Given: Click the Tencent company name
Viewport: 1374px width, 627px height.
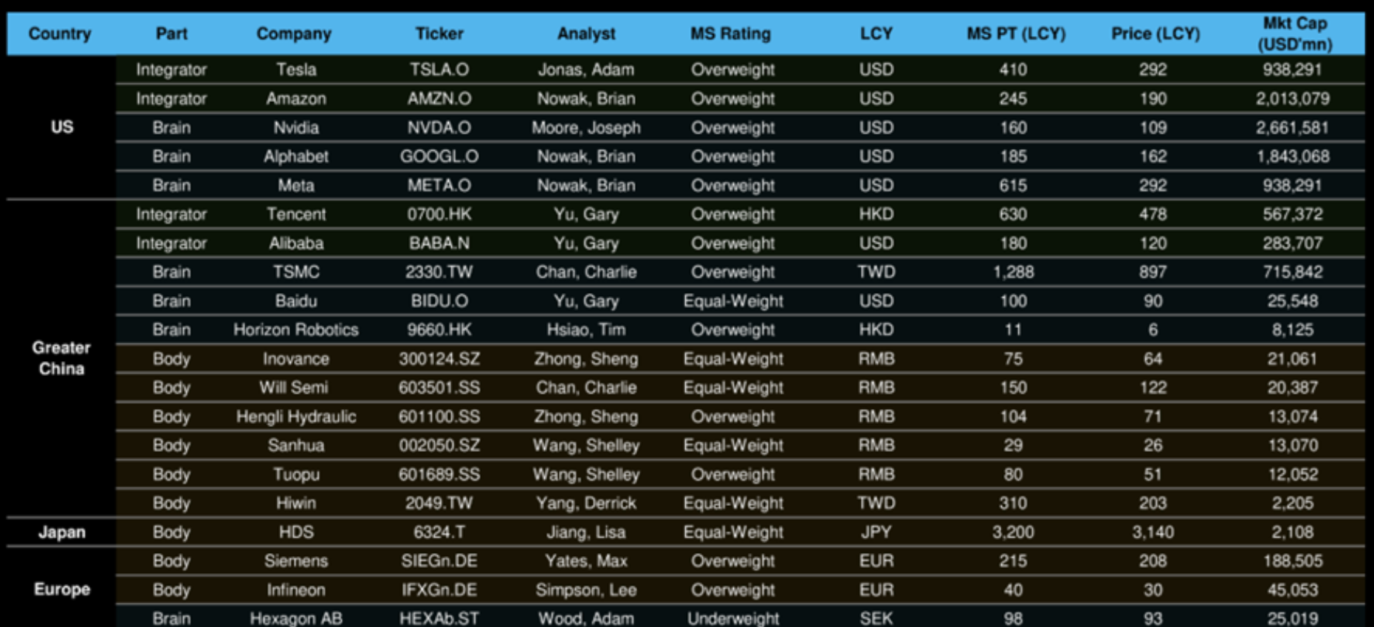Looking at the screenshot, I should 296,214.
